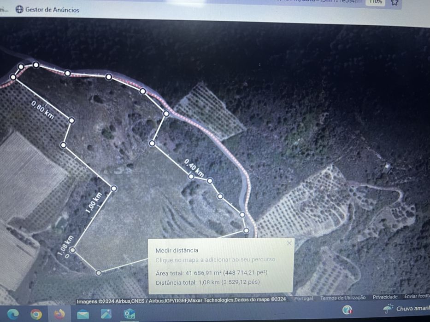Click the Medir distância heading
This screenshot has width=430, height=322.
click(x=177, y=250)
